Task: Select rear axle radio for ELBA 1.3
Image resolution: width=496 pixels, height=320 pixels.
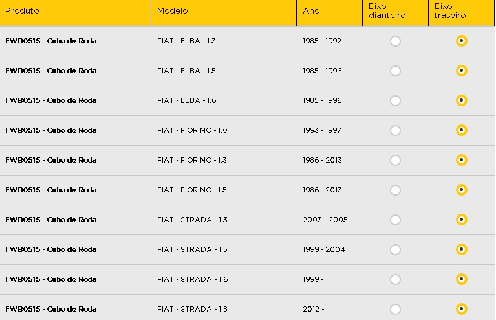Action: pyautogui.click(x=462, y=41)
